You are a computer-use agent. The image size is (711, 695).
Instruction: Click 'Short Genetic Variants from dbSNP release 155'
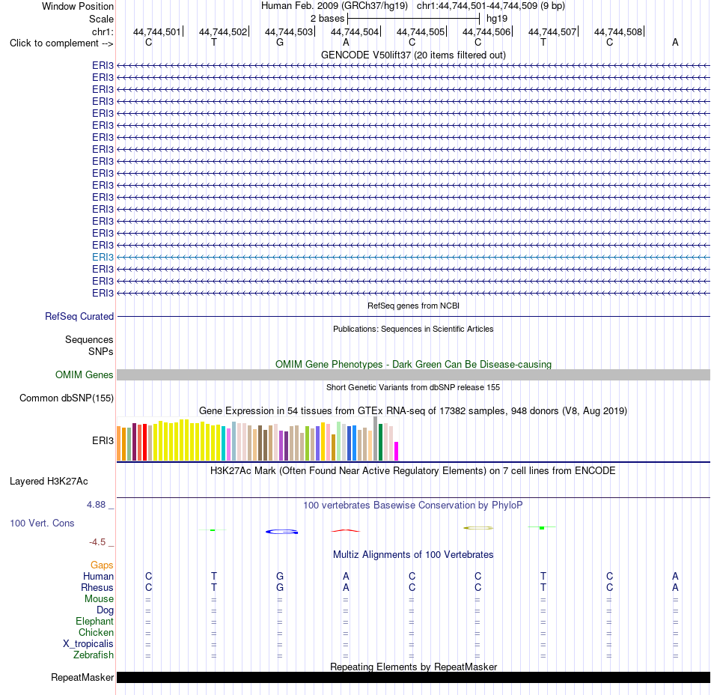[x=413, y=387]
